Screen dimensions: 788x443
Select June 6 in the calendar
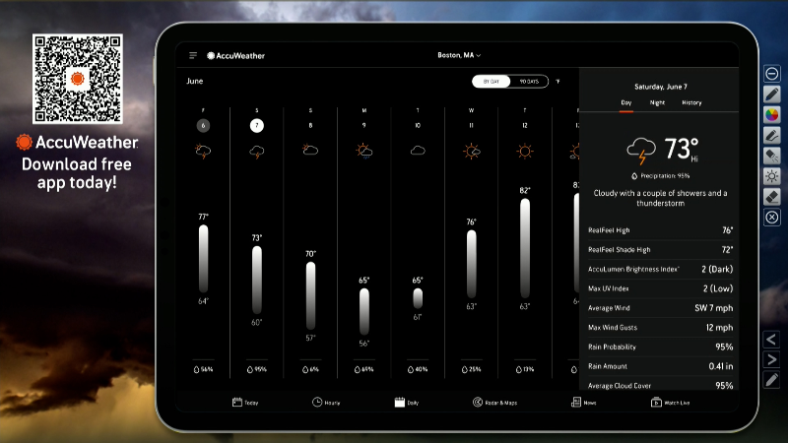tap(203, 126)
